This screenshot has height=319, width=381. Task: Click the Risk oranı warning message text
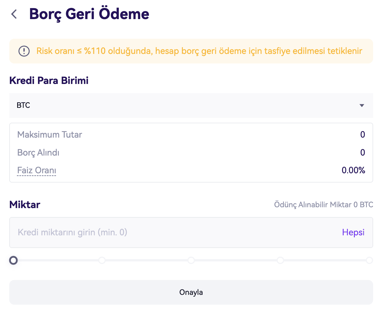199,51
